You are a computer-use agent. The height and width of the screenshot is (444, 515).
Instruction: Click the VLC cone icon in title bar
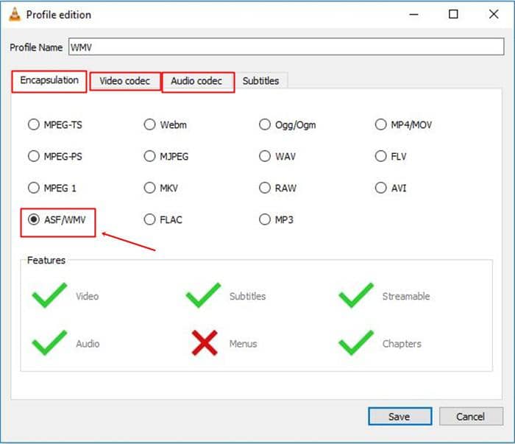[x=13, y=15]
